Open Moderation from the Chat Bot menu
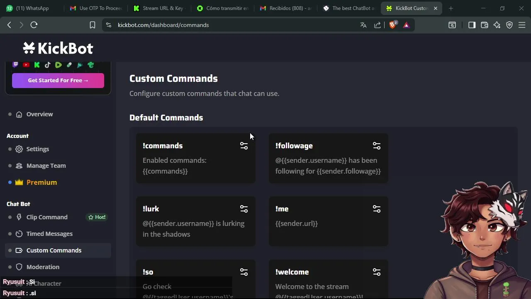The image size is (531, 299). pyautogui.click(x=43, y=267)
